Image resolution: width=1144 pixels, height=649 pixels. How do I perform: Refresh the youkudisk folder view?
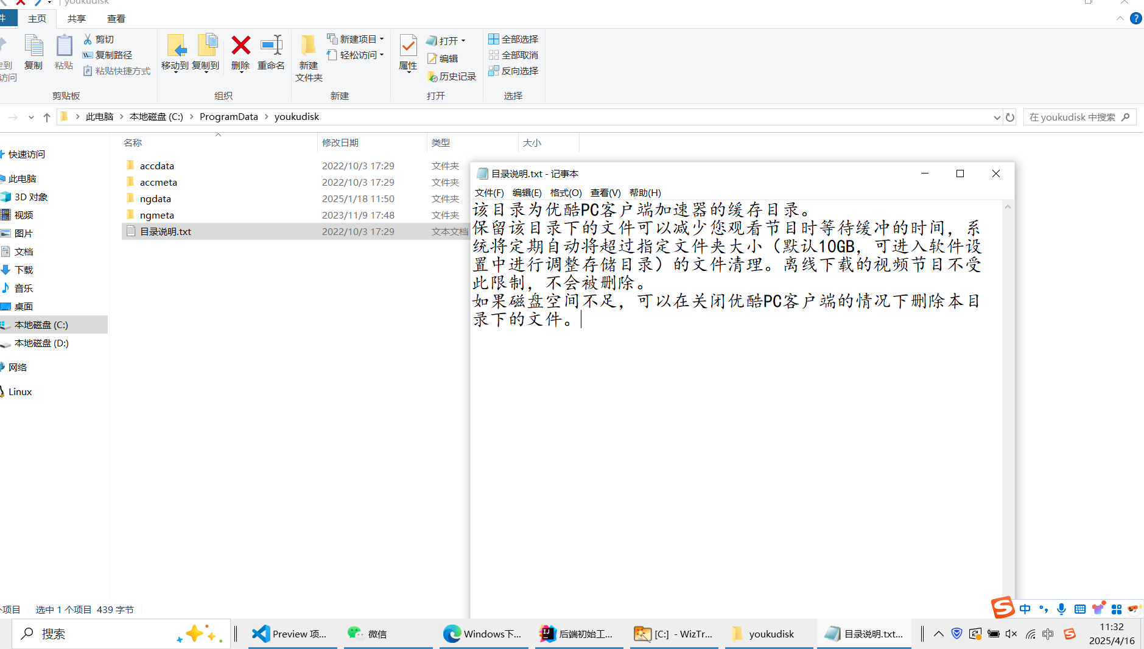pyautogui.click(x=1010, y=117)
